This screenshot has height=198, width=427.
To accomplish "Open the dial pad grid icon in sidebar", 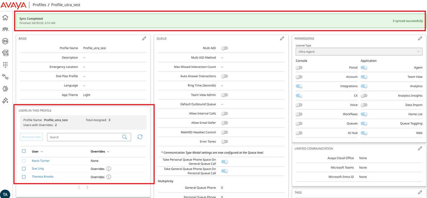I will (5, 65).
